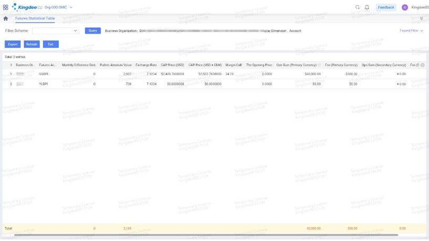Click the user avatar icon
This screenshot has width=429, height=241.
point(405,7)
